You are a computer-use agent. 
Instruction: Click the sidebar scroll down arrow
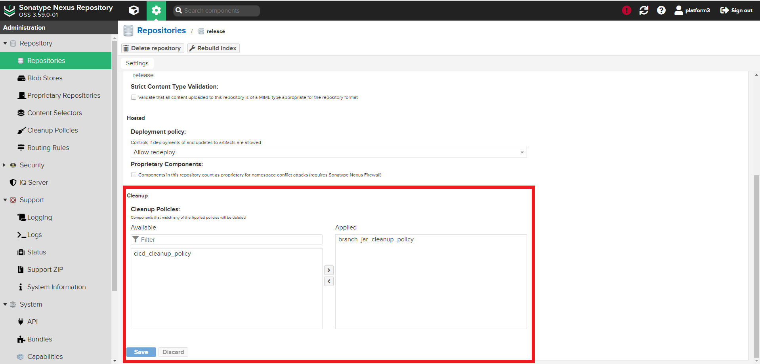tap(115, 360)
